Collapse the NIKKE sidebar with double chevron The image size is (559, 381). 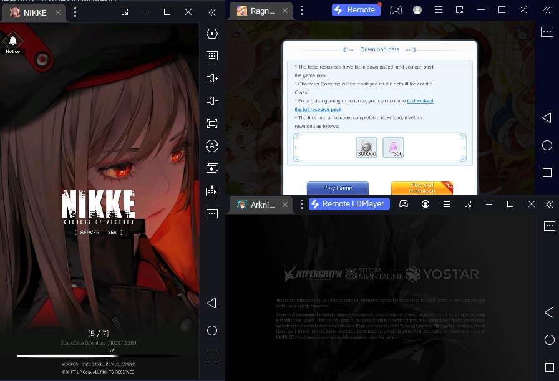(211, 12)
